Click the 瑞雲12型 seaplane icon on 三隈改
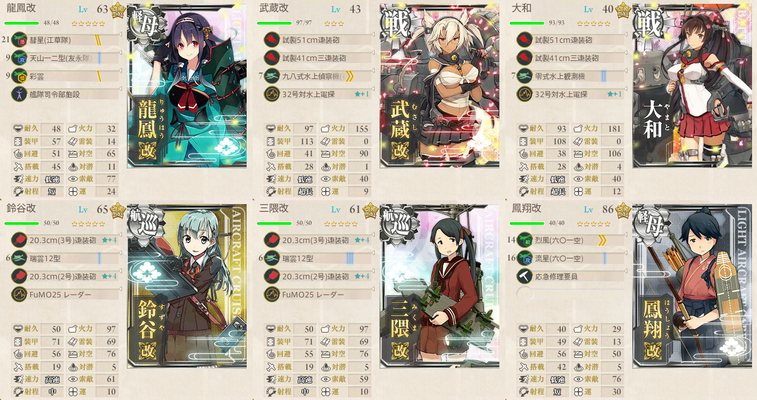 coord(272,258)
